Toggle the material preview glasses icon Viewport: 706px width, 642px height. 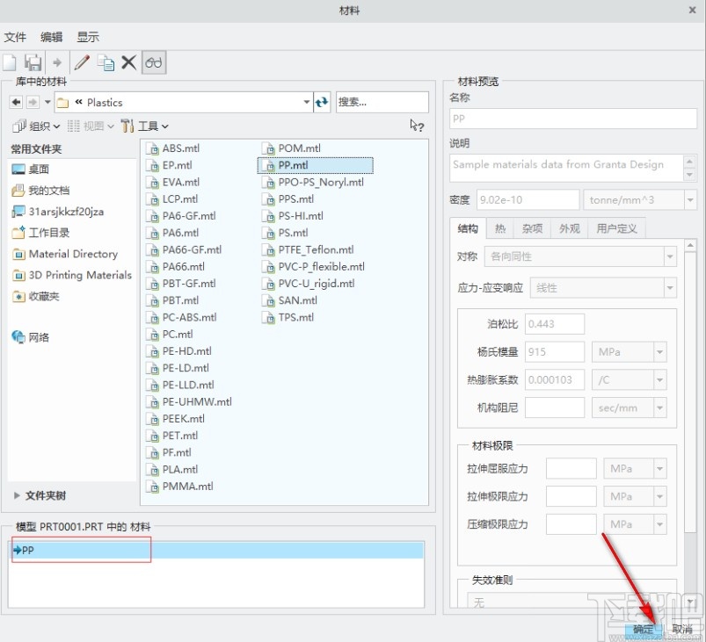(x=154, y=62)
